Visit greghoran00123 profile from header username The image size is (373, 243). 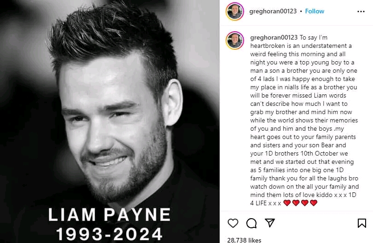pos(273,11)
